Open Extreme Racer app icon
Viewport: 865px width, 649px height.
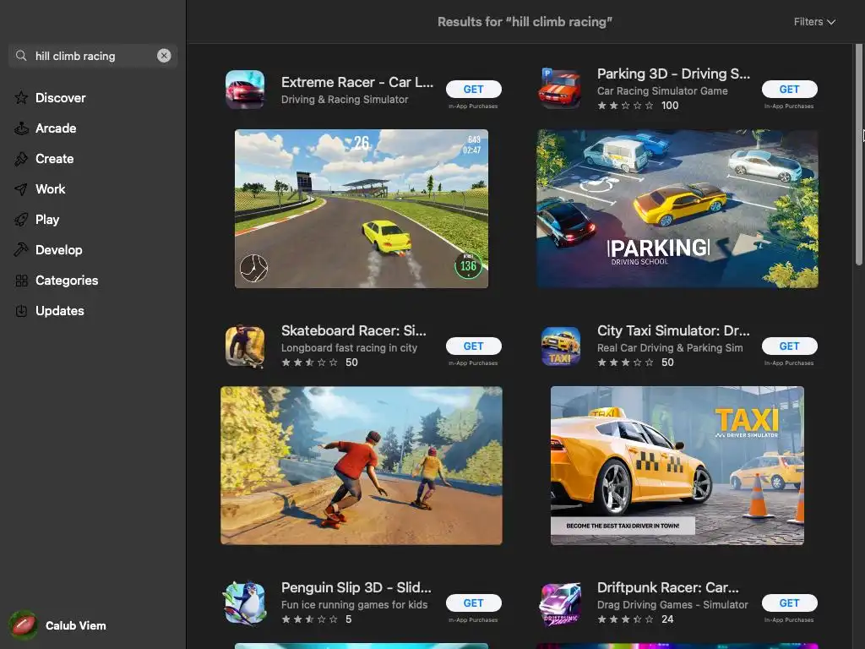click(x=245, y=90)
